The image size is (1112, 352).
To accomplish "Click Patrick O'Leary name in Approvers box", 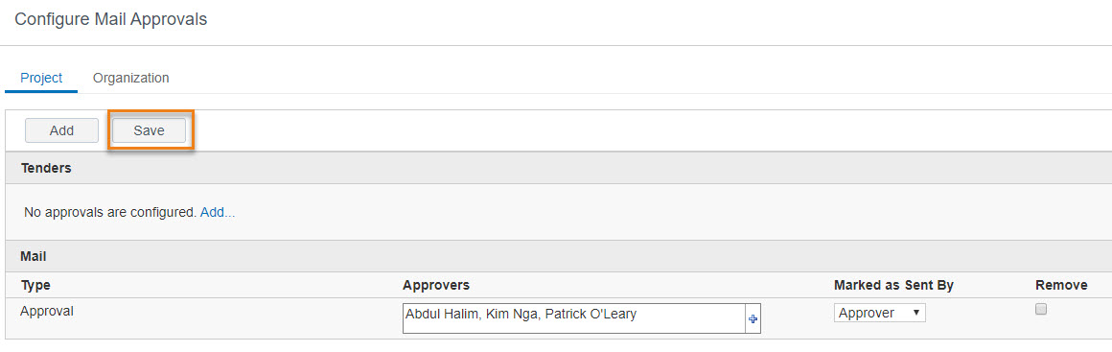I will 591,313.
